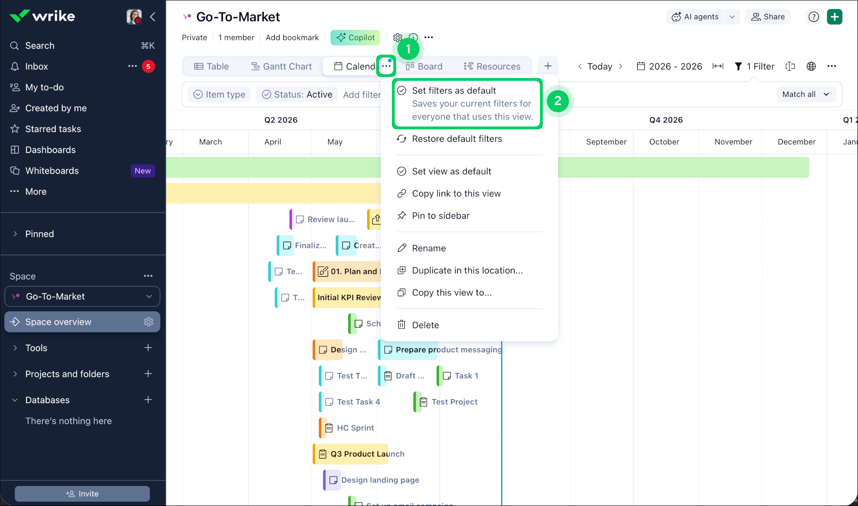Click the 1 member link
This screenshot has width=858, height=506.
(236, 38)
